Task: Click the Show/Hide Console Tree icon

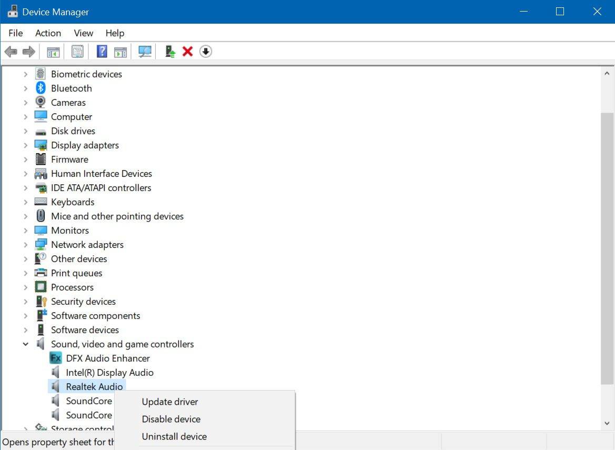Action: point(53,51)
